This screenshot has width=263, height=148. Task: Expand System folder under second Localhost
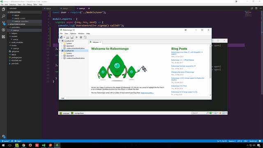click(62, 53)
